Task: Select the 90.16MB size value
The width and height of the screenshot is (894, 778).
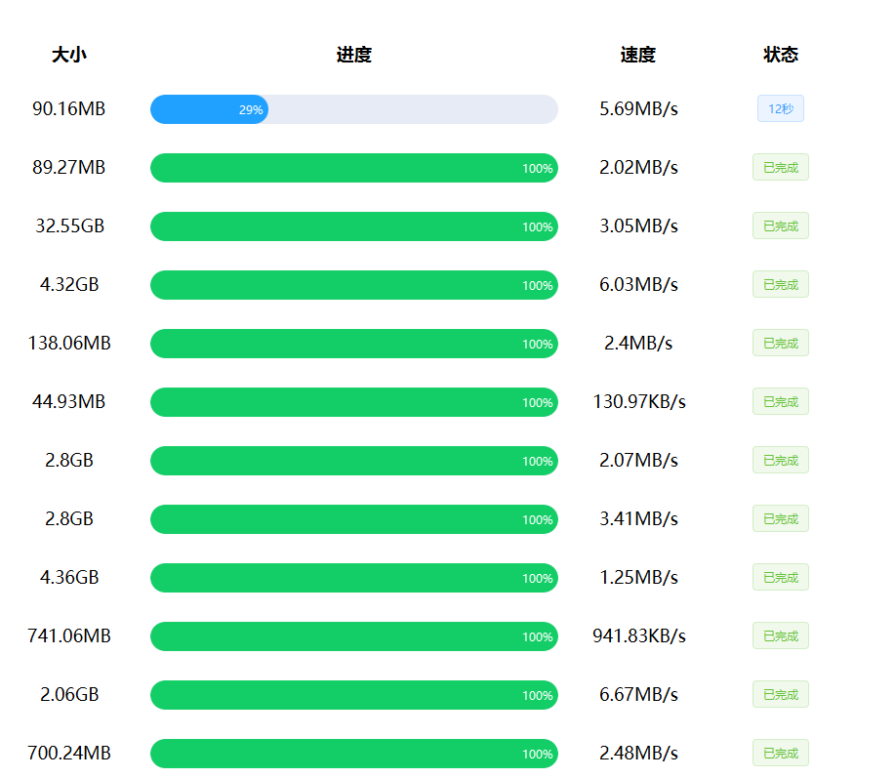Action: (x=69, y=108)
